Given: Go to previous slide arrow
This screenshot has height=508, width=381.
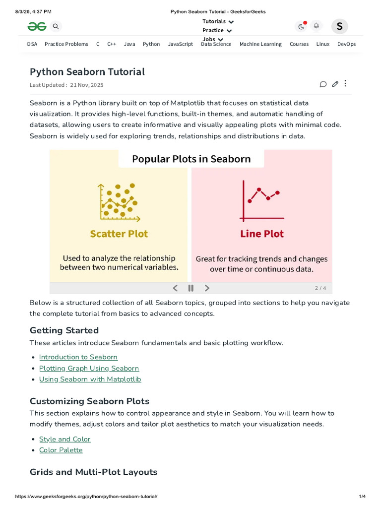Looking at the screenshot, I should click(x=175, y=288).
